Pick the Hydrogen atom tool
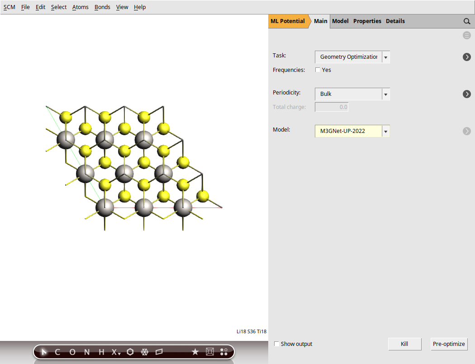 pyautogui.click(x=101, y=352)
